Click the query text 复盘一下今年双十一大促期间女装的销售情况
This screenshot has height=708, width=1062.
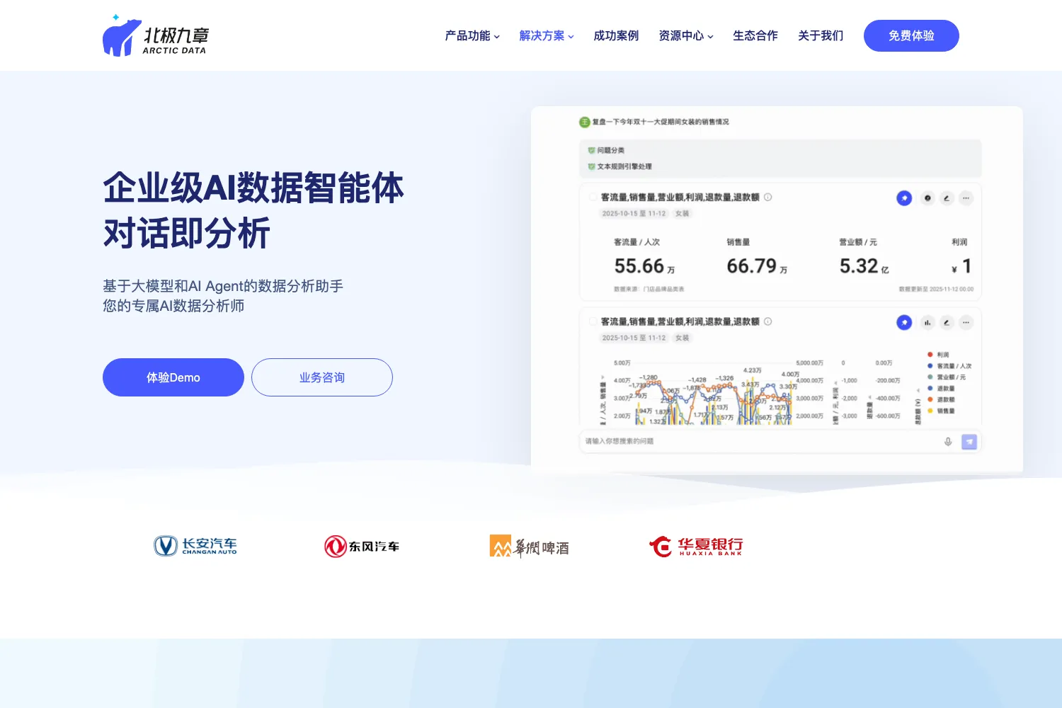[661, 122]
